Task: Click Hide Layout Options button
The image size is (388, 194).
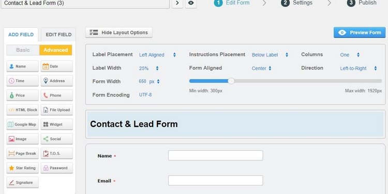Action: point(119,33)
